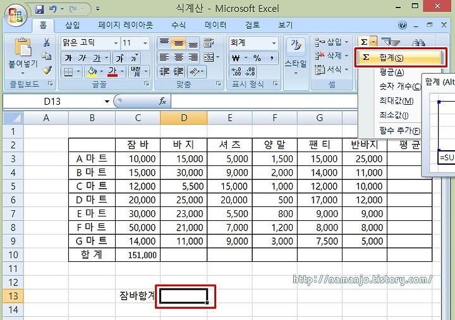Switch to the 검토 tab
Screen dimensions: 455x320
pos(252,25)
